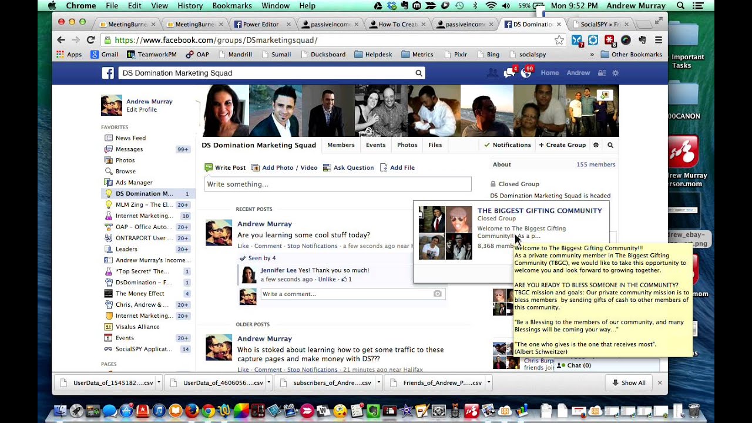Toggle the group Notifications checkmark button
Image resolution: width=752 pixels, height=423 pixels.
[507, 145]
